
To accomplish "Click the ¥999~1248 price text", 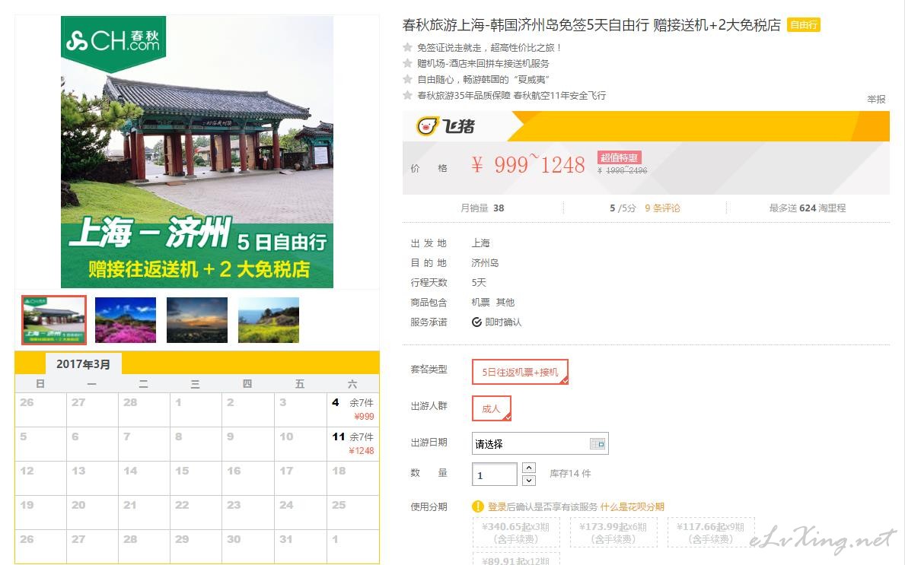I will point(527,165).
